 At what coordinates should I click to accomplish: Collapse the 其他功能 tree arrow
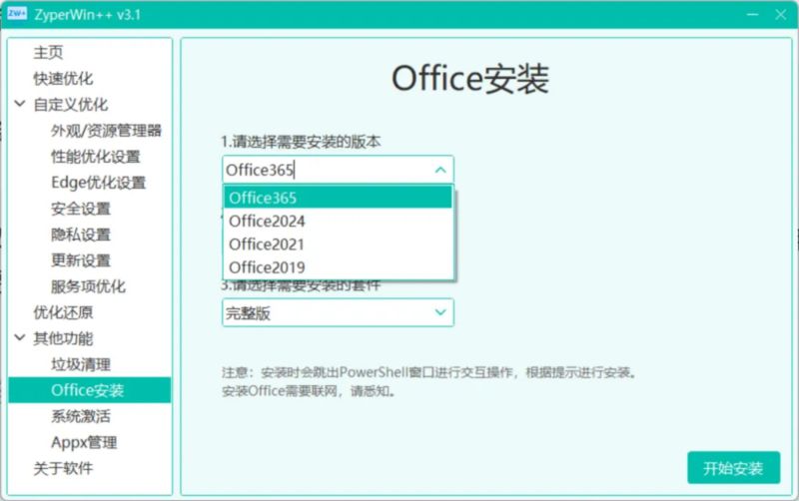[20, 337]
